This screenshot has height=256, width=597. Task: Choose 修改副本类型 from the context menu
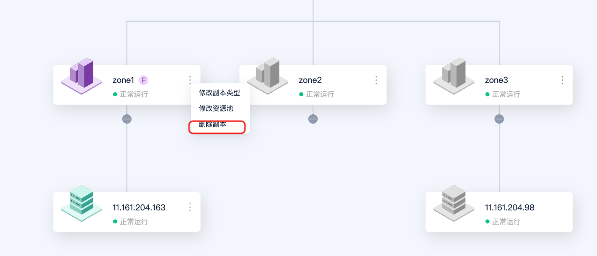(219, 93)
